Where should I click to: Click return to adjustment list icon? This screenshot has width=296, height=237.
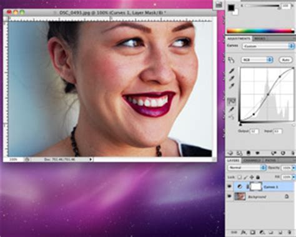click(x=230, y=153)
